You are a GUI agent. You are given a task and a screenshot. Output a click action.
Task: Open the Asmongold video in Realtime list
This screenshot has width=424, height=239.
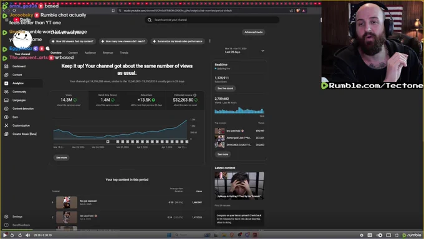point(239,138)
